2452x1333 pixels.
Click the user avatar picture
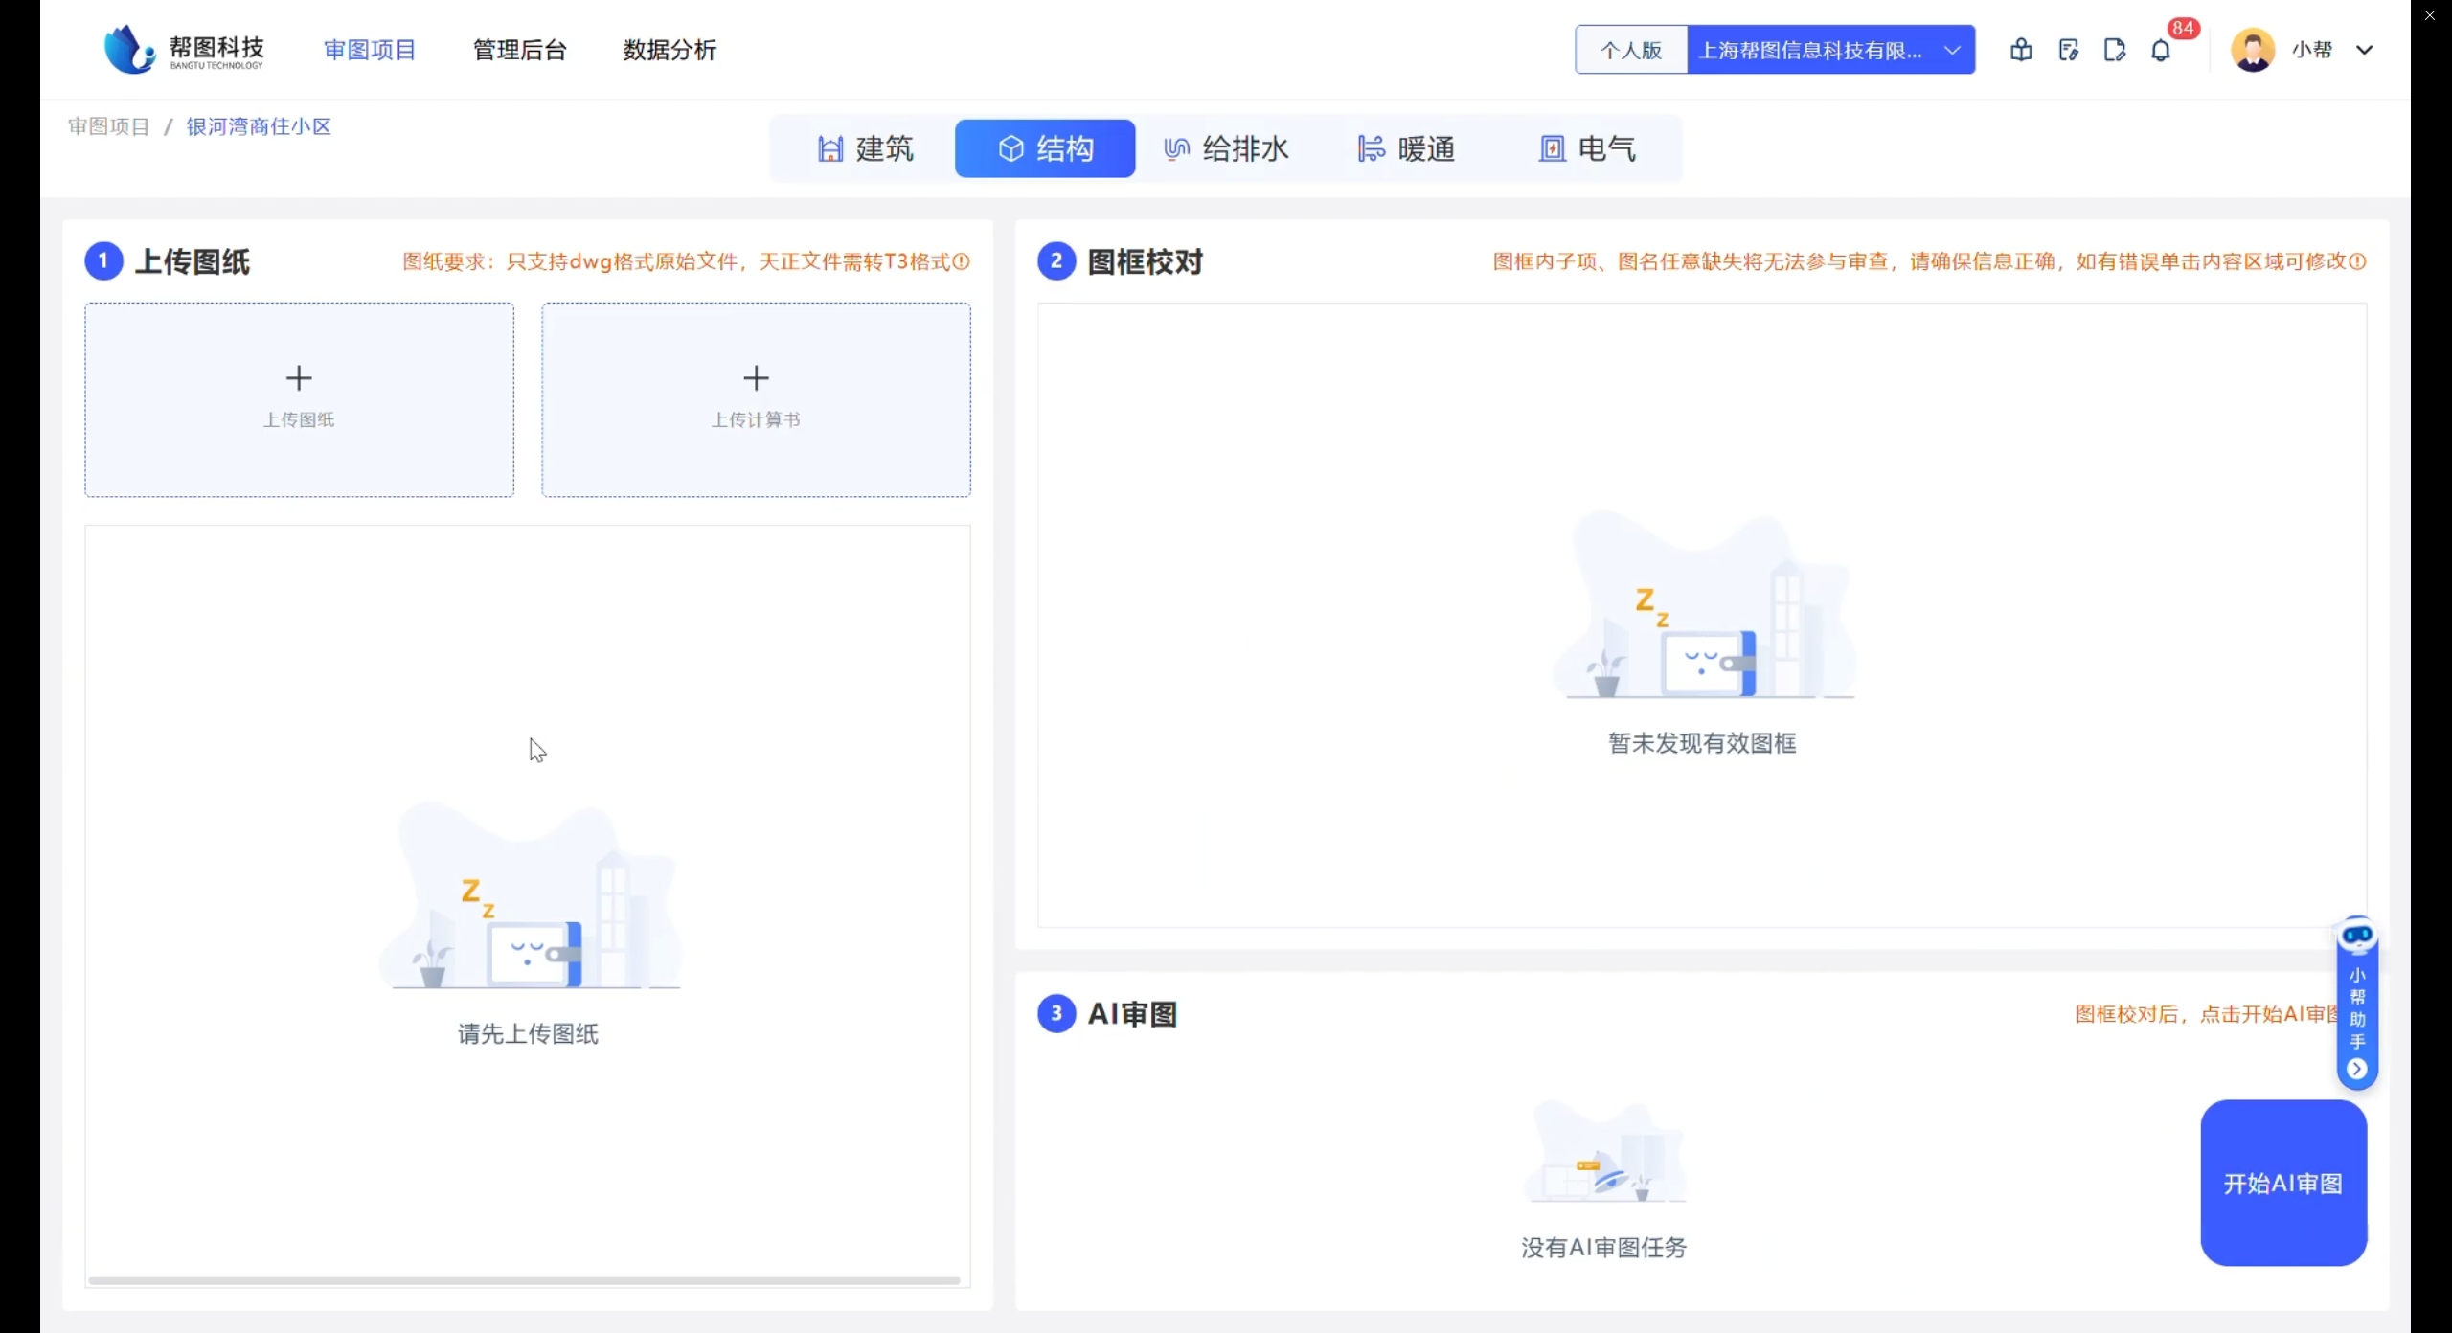click(x=2252, y=50)
